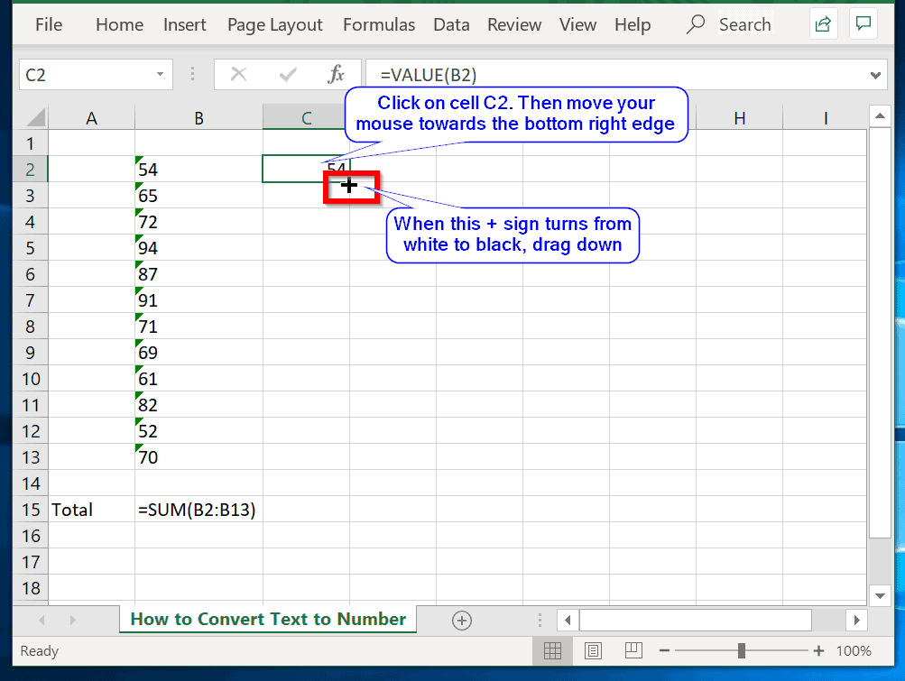This screenshot has height=681, width=905.
Task: Click the Enter checkmark in the formula bar
Action: 288,74
